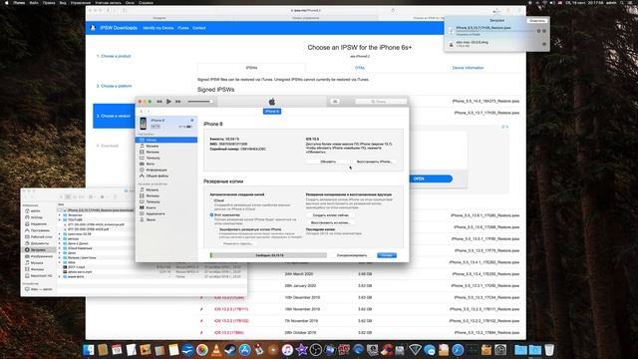638x359 pixels.
Task: Play music with the iTunes play button
Action: tap(168, 102)
